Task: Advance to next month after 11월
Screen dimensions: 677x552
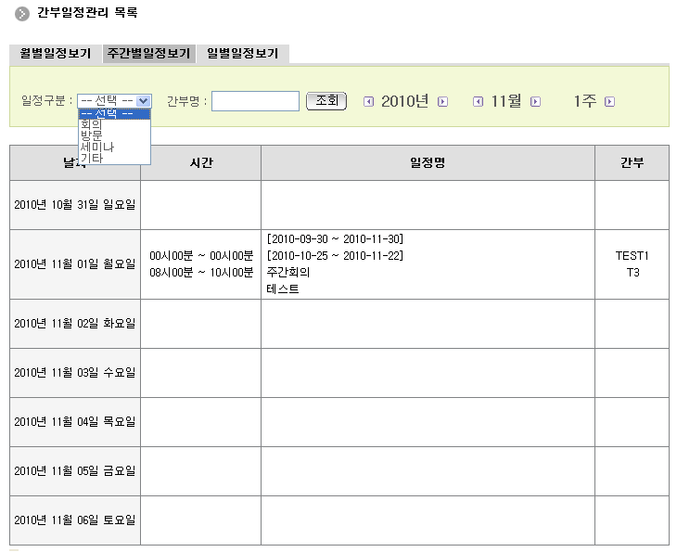Action: click(x=533, y=102)
